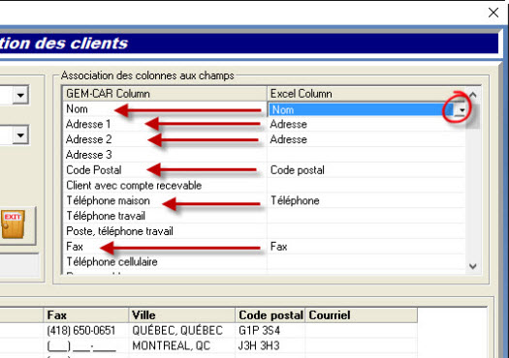This screenshot has height=358, width=509.
Task: Select cell MONTREAL, QC
Action: 182,345
